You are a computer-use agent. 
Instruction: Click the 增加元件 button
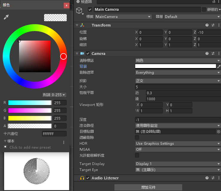148,187
